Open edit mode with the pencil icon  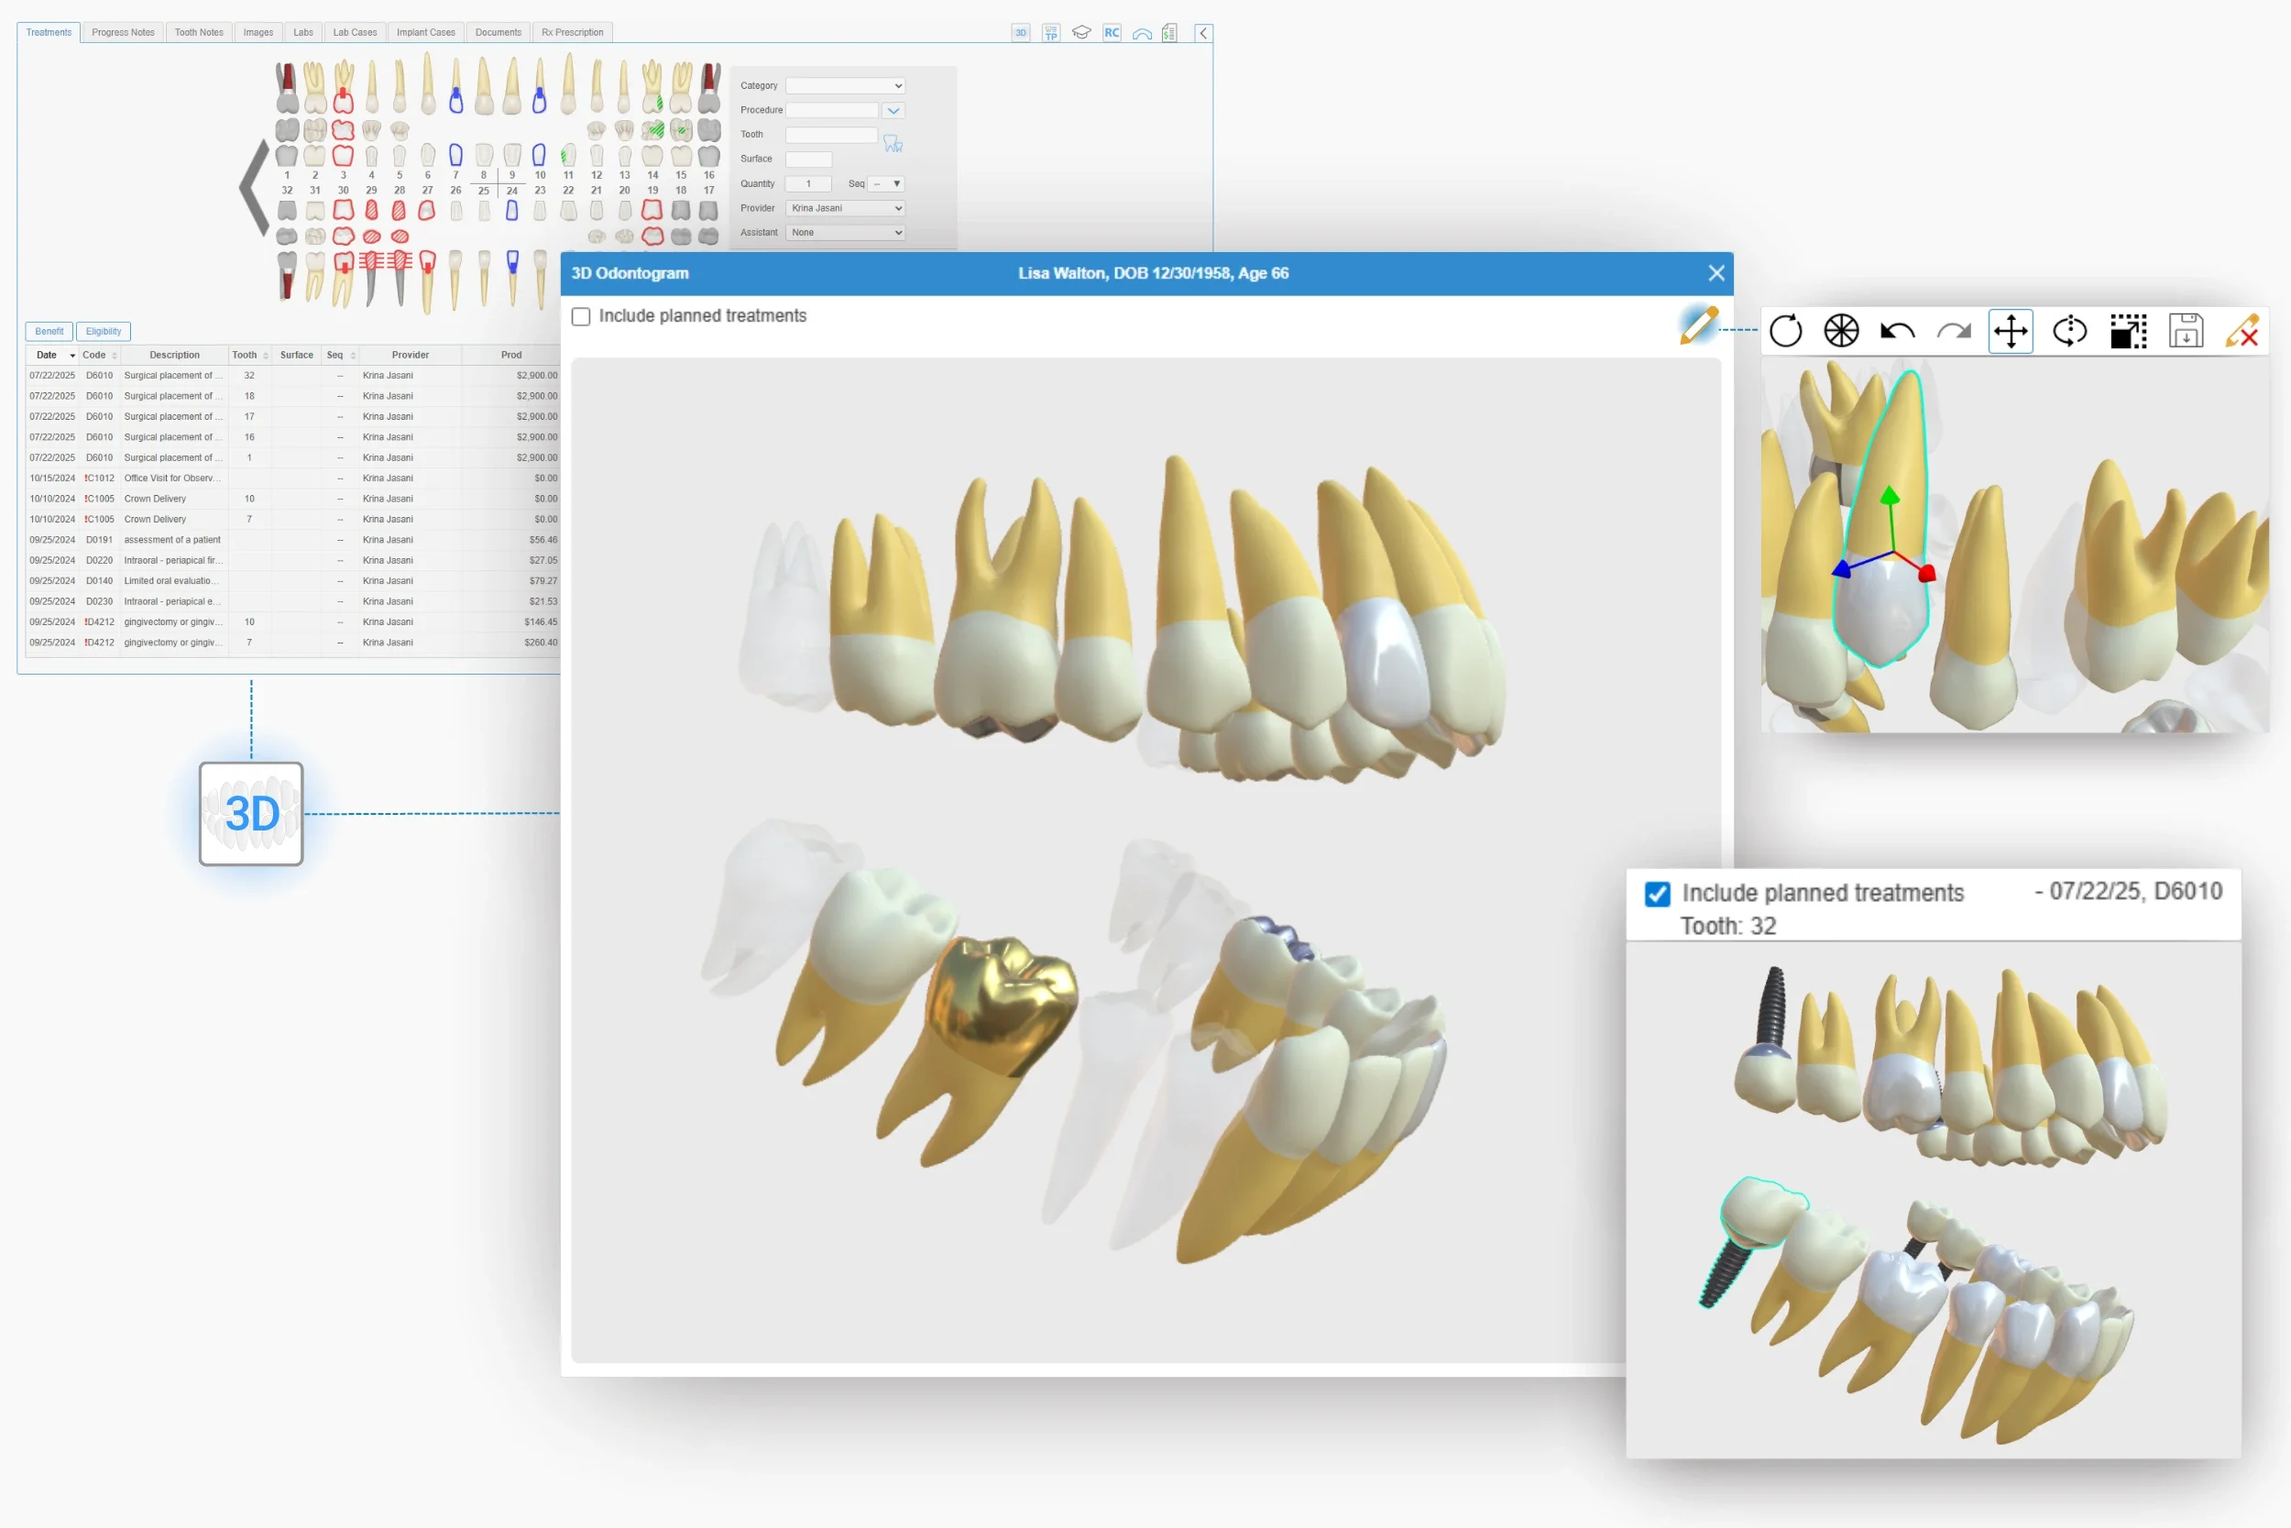pos(1698,325)
